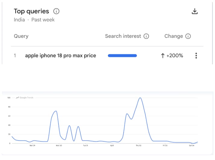Click the blue search interest bar
Viewport: 215px width, 160px height.
click(x=122, y=56)
